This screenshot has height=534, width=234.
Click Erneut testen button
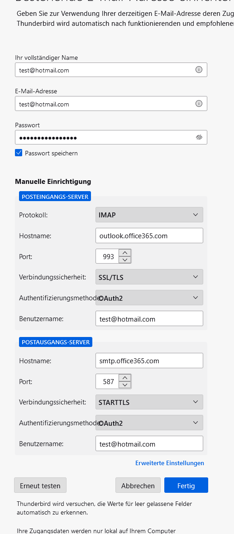tap(40, 485)
